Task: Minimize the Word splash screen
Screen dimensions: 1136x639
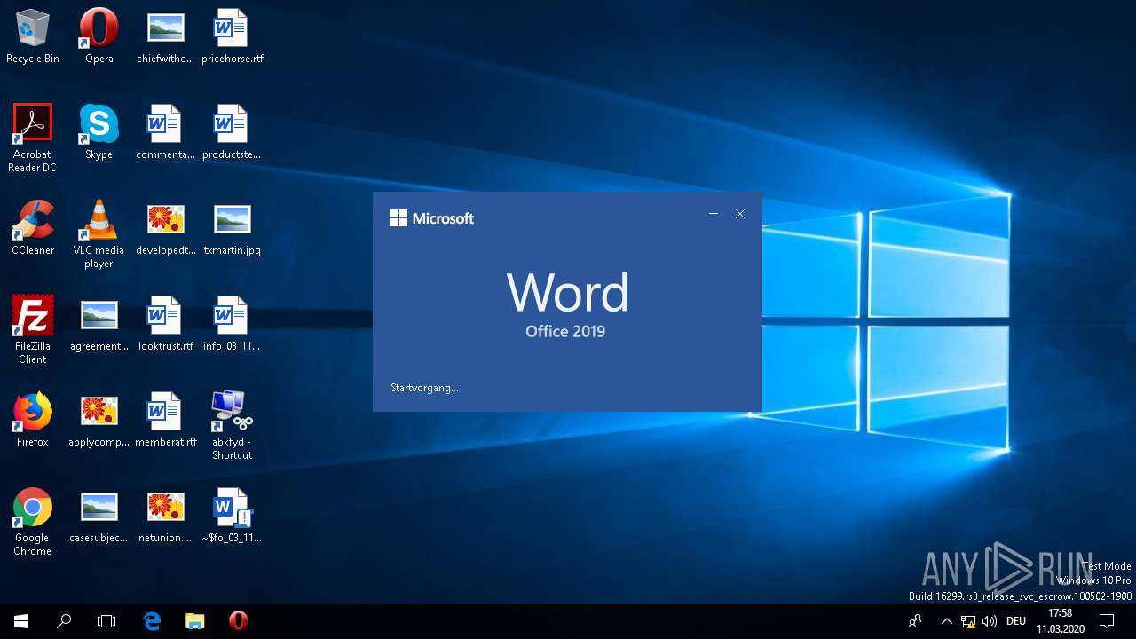Action: click(x=714, y=214)
